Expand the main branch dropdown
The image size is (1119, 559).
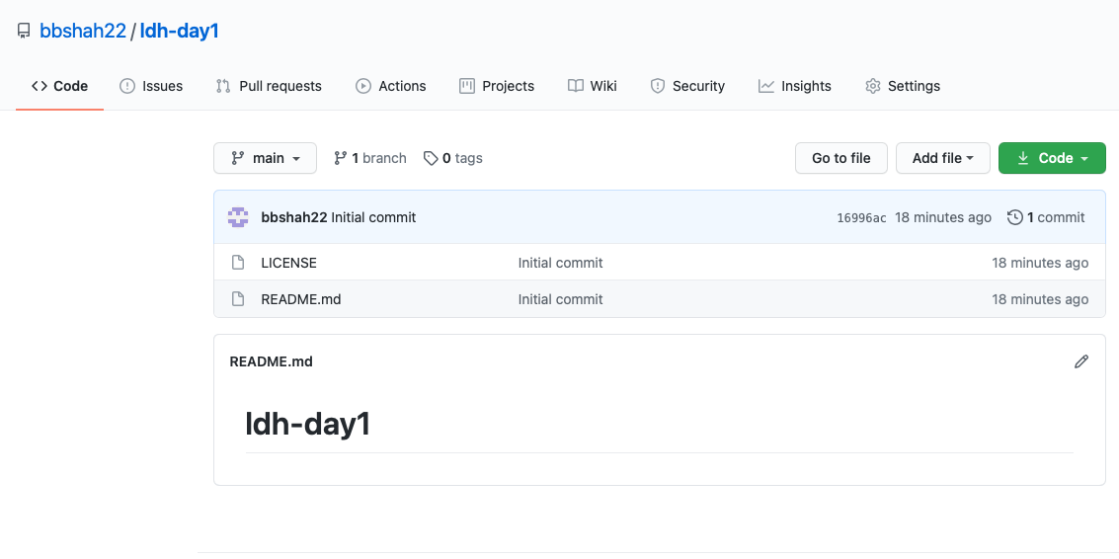click(265, 158)
